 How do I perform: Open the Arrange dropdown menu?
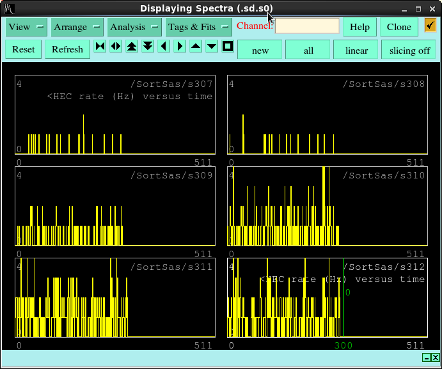click(x=77, y=27)
